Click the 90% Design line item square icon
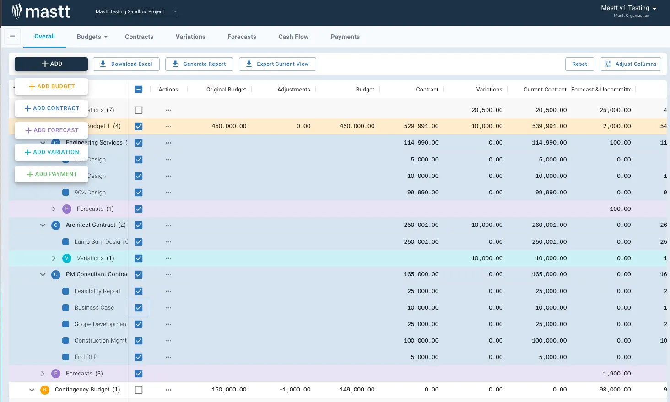The height and width of the screenshot is (402, 670). [x=65, y=193]
